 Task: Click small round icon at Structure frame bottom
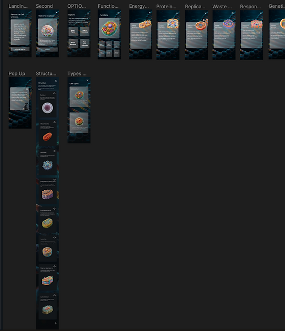point(56,323)
